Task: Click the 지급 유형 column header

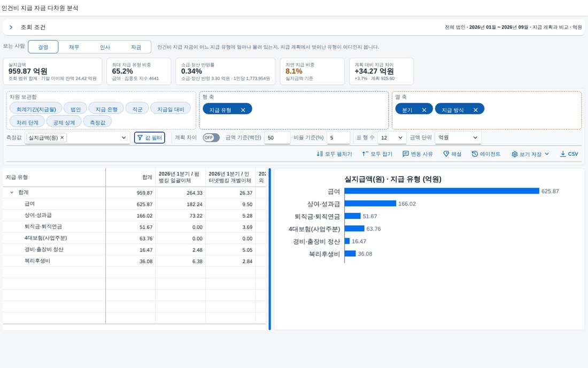Action: [x=54, y=178]
